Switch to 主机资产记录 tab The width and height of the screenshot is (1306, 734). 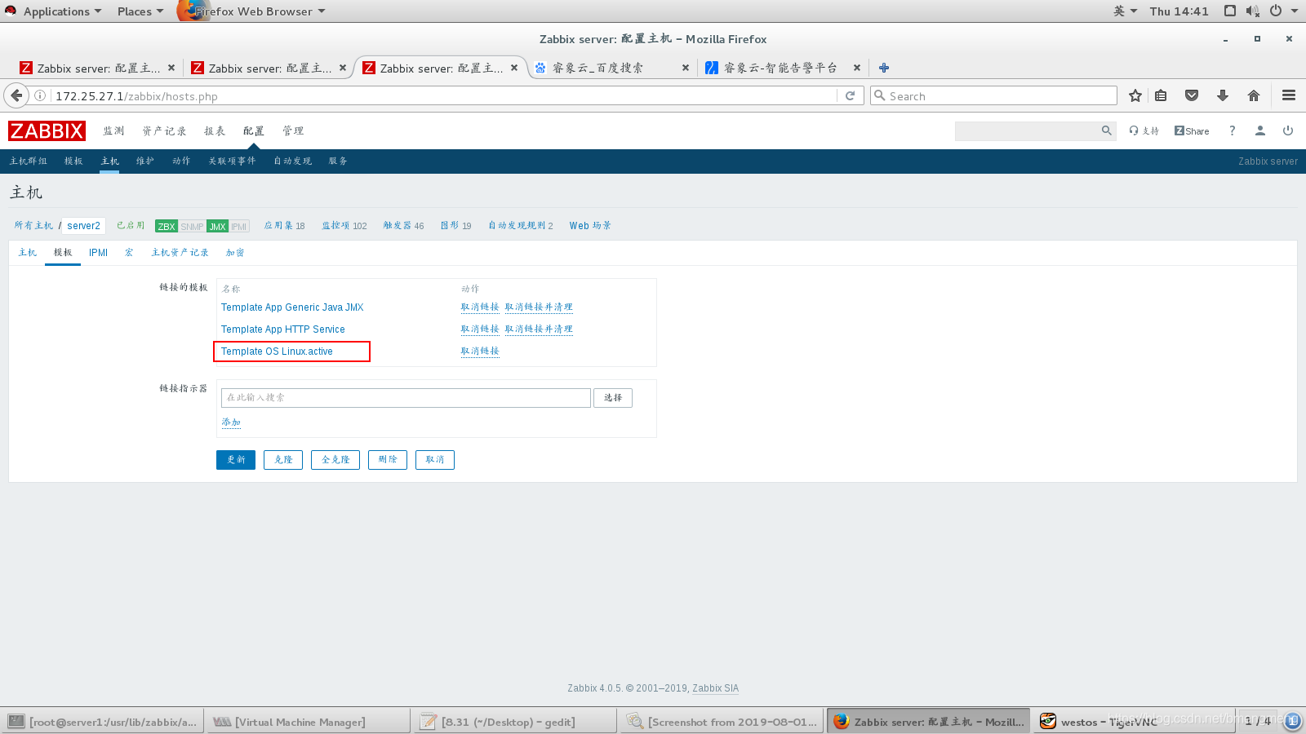pos(180,253)
